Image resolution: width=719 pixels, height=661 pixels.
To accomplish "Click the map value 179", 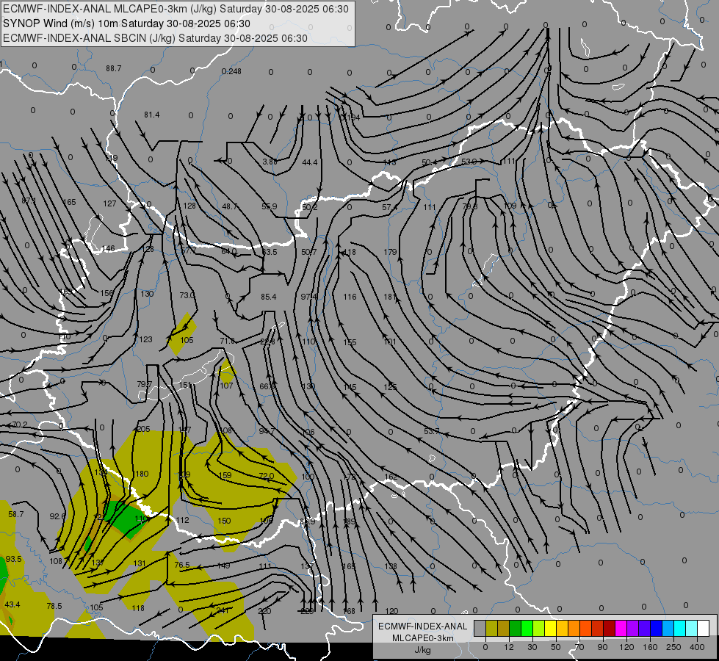I will point(390,252).
